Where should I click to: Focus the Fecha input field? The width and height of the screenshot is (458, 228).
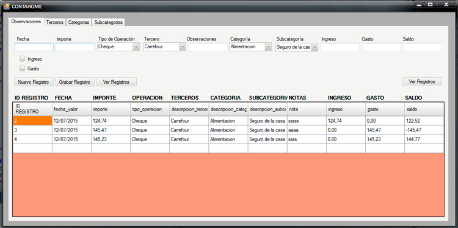tap(34, 47)
